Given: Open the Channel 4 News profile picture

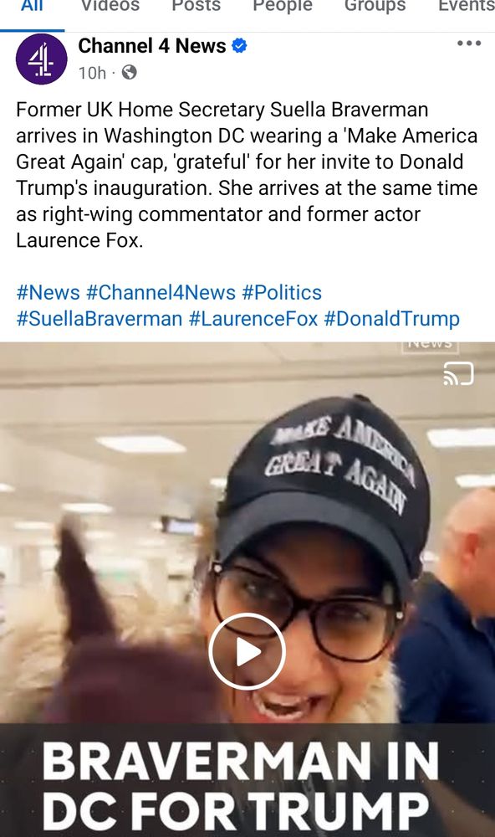Looking at the screenshot, I should click(x=42, y=59).
